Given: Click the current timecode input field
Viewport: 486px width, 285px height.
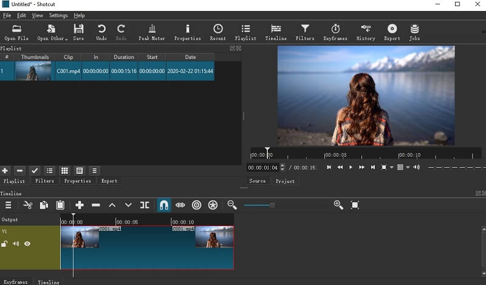Looking at the screenshot, I should [x=263, y=168].
